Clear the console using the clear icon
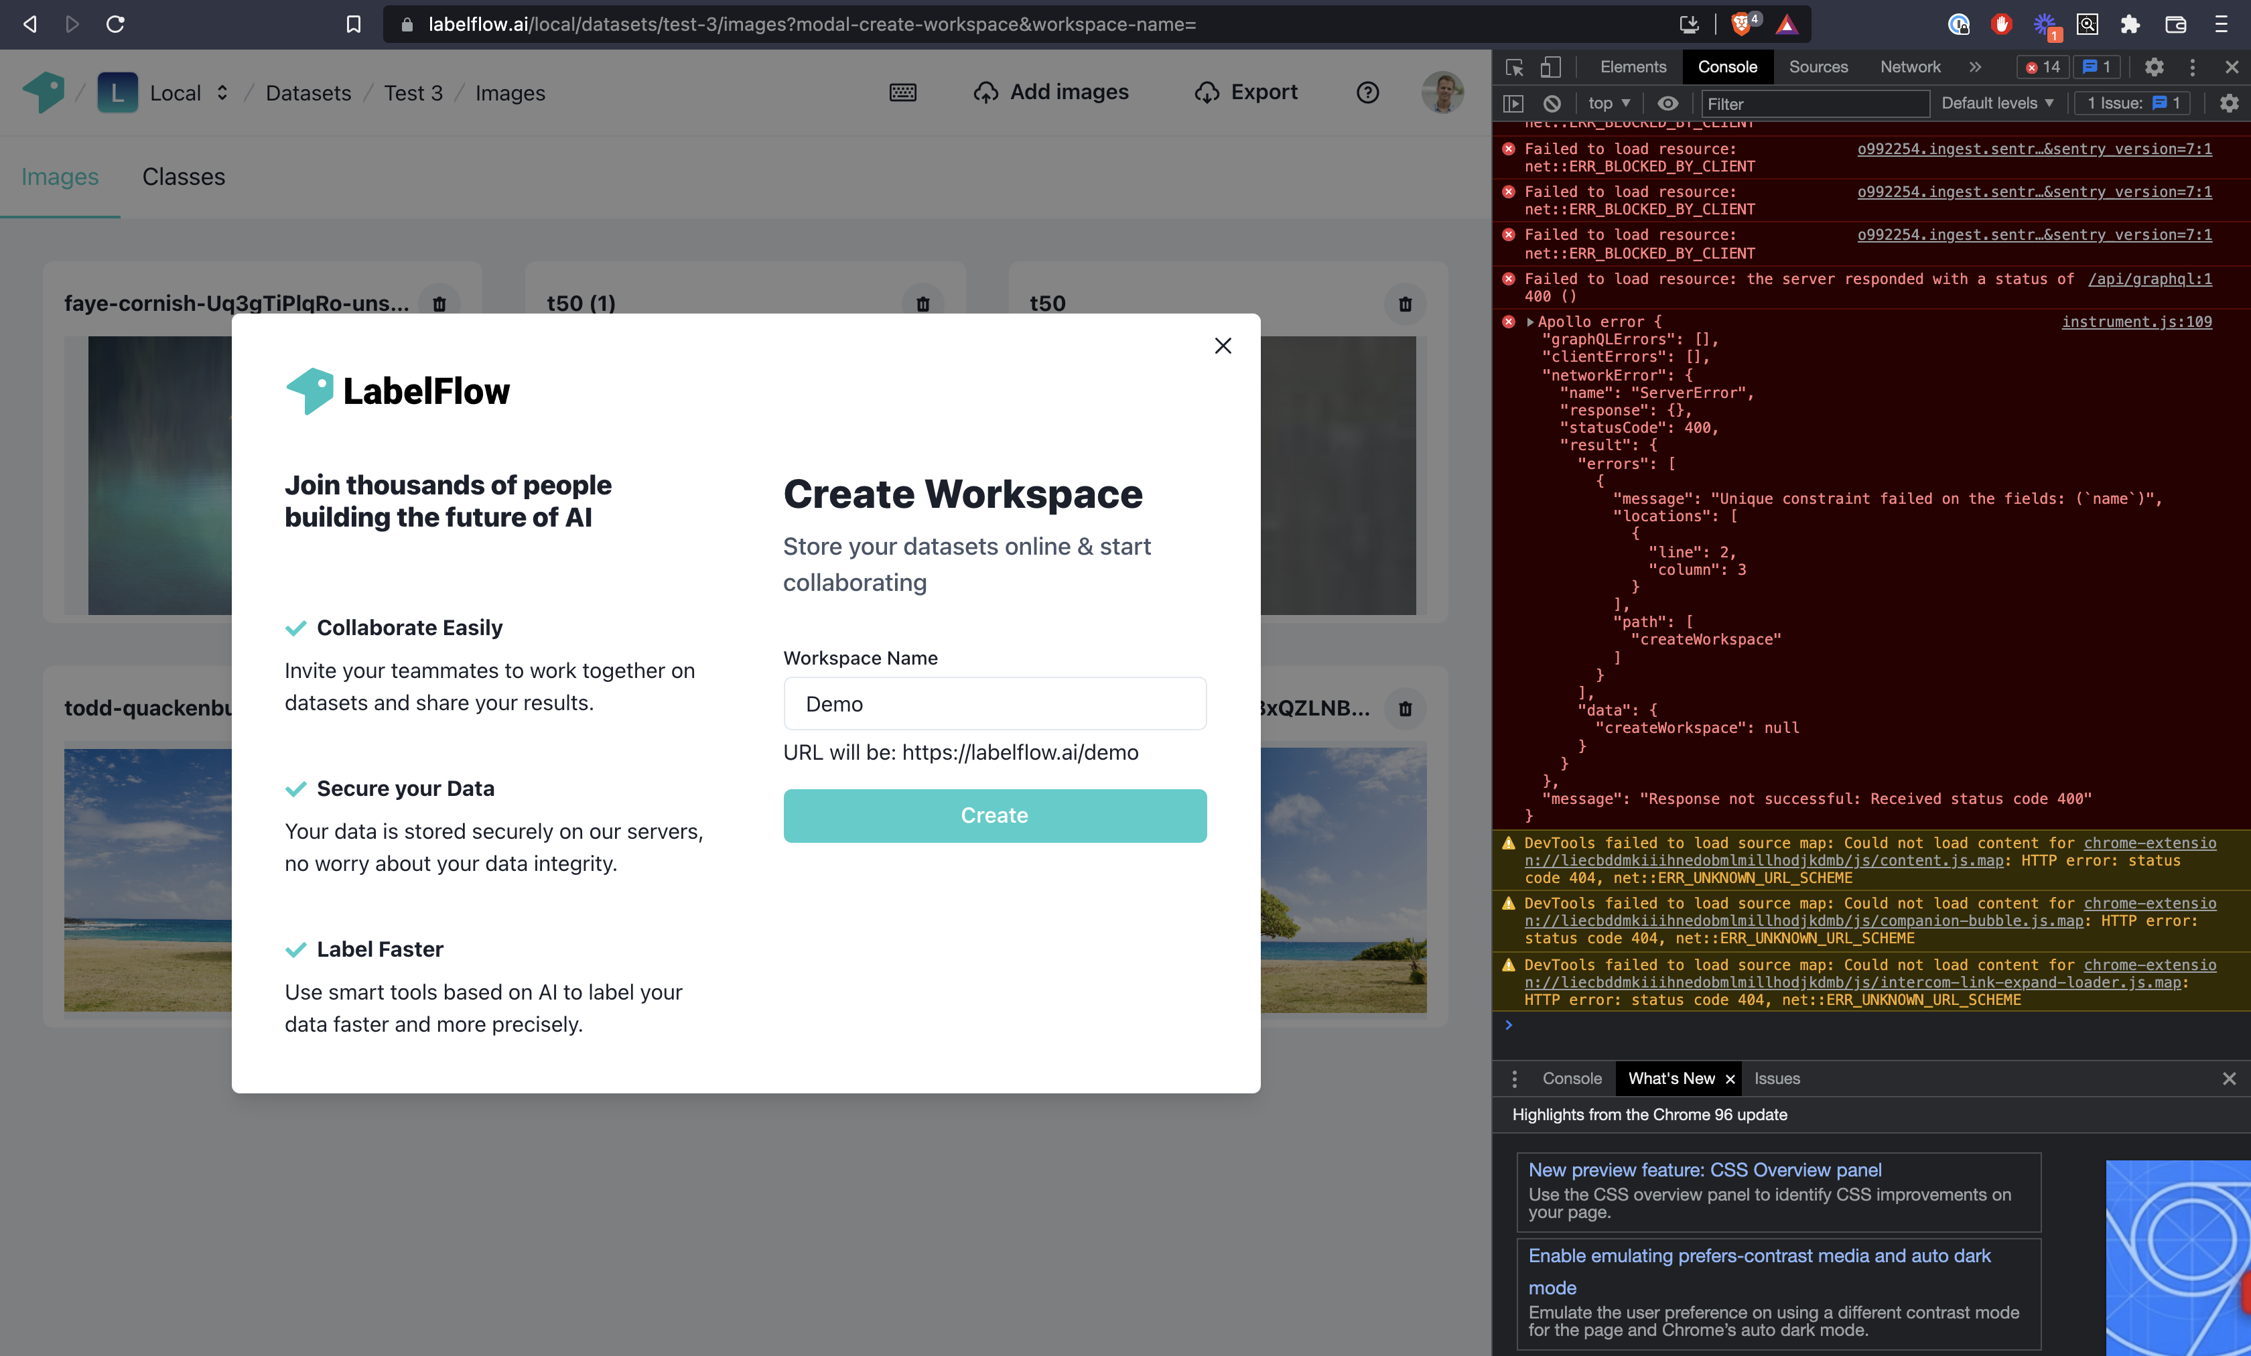2251x1356 pixels. (1552, 103)
